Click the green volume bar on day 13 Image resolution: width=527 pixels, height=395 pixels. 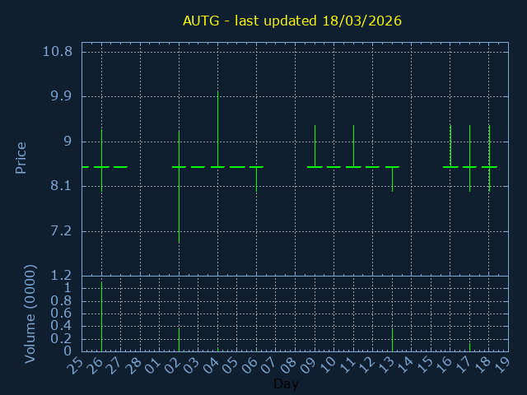click(x=392, y=339)
